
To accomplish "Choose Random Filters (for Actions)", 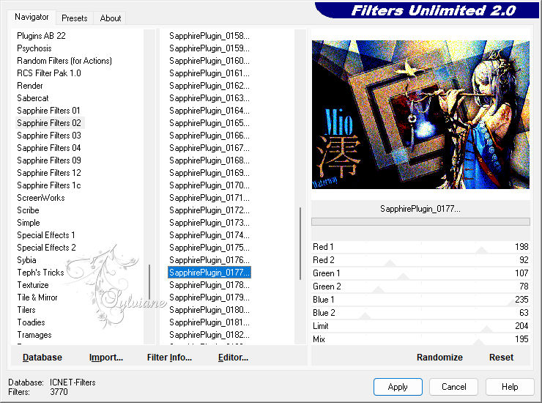I will pyautogui.click(x=64, y=61).
